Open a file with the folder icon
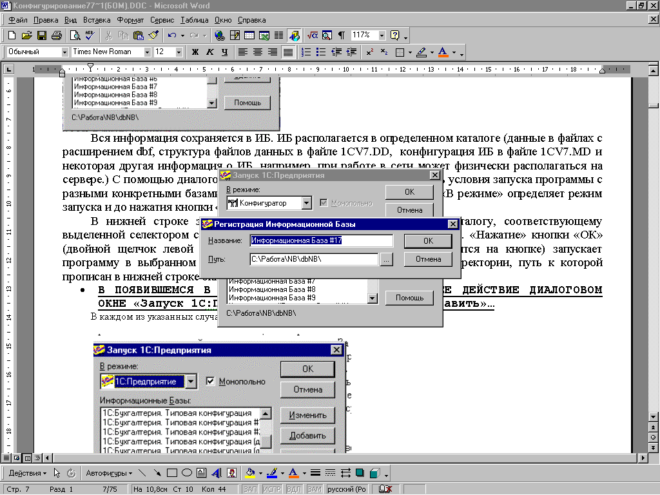660x495 pixels. [26, 35]
